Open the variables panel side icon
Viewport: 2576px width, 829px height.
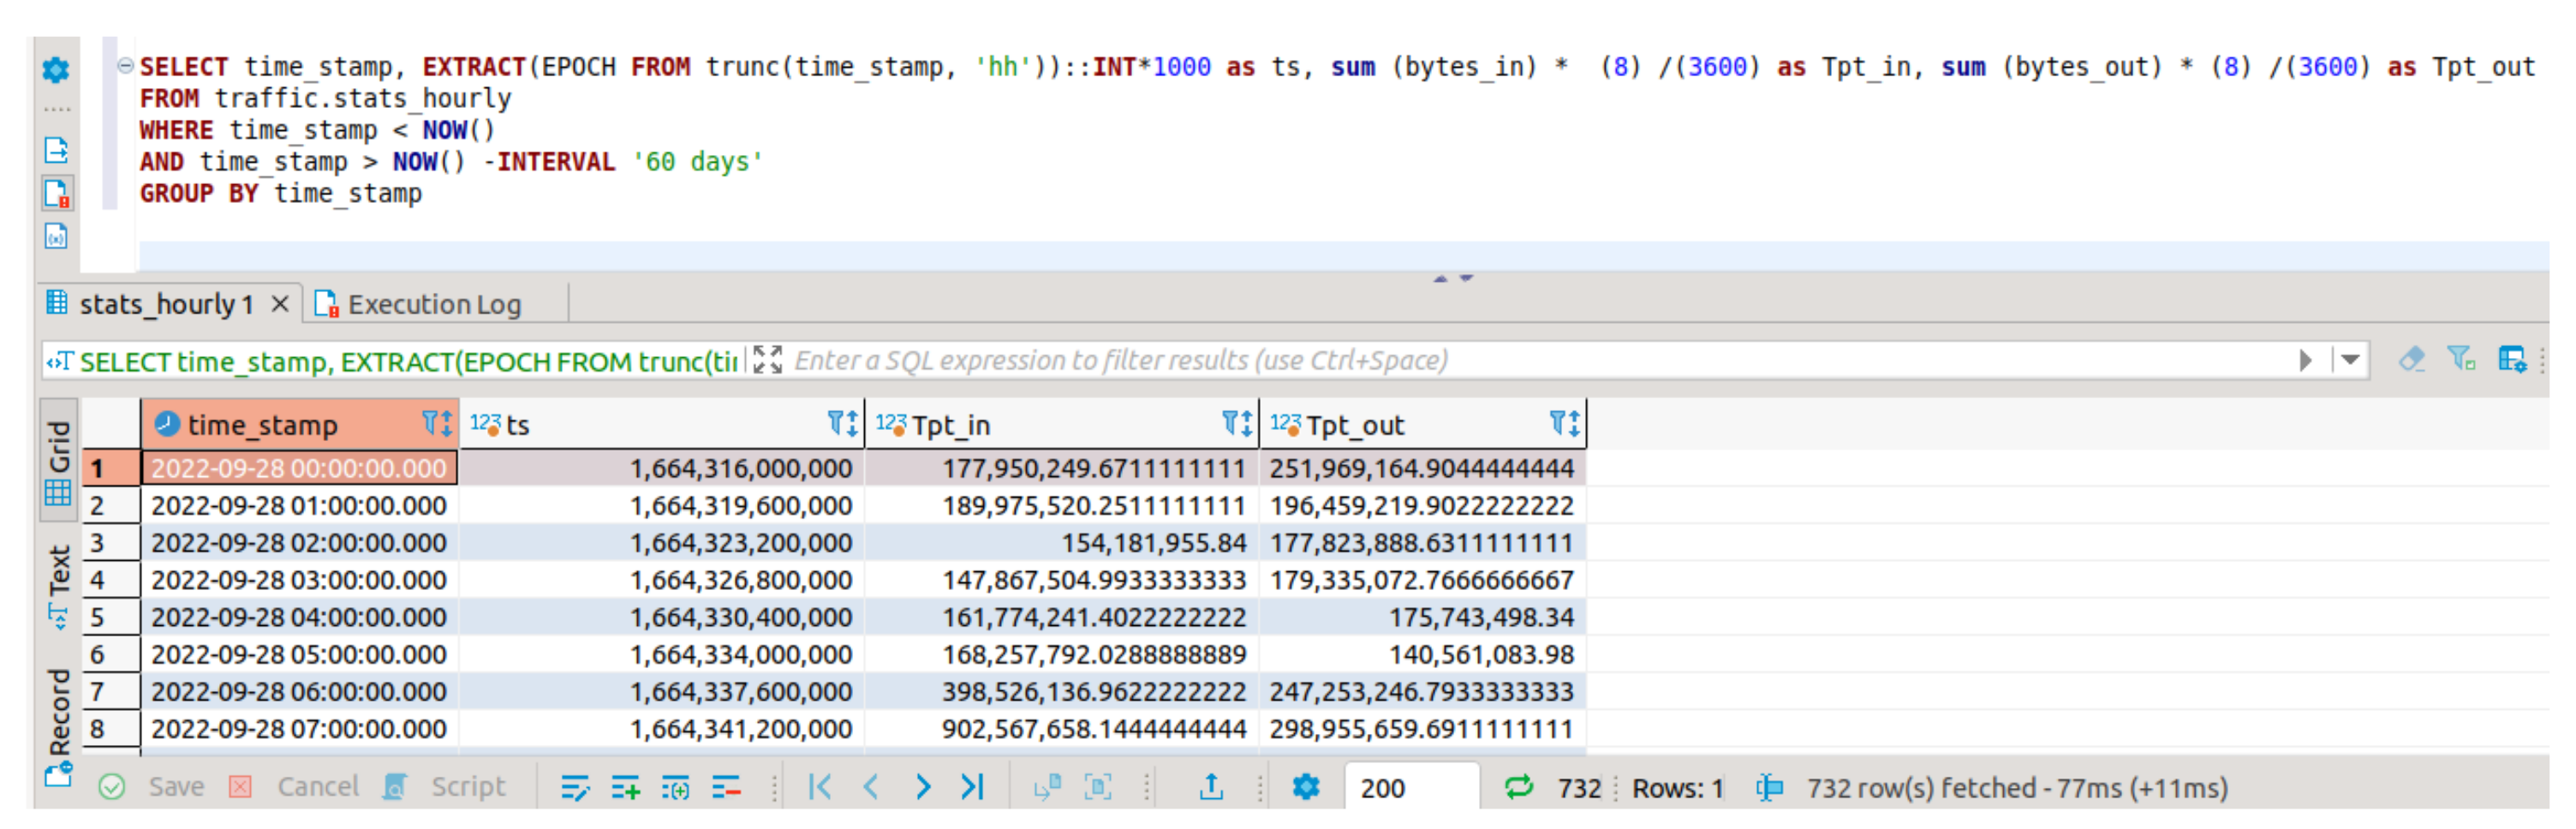(56, 236)
